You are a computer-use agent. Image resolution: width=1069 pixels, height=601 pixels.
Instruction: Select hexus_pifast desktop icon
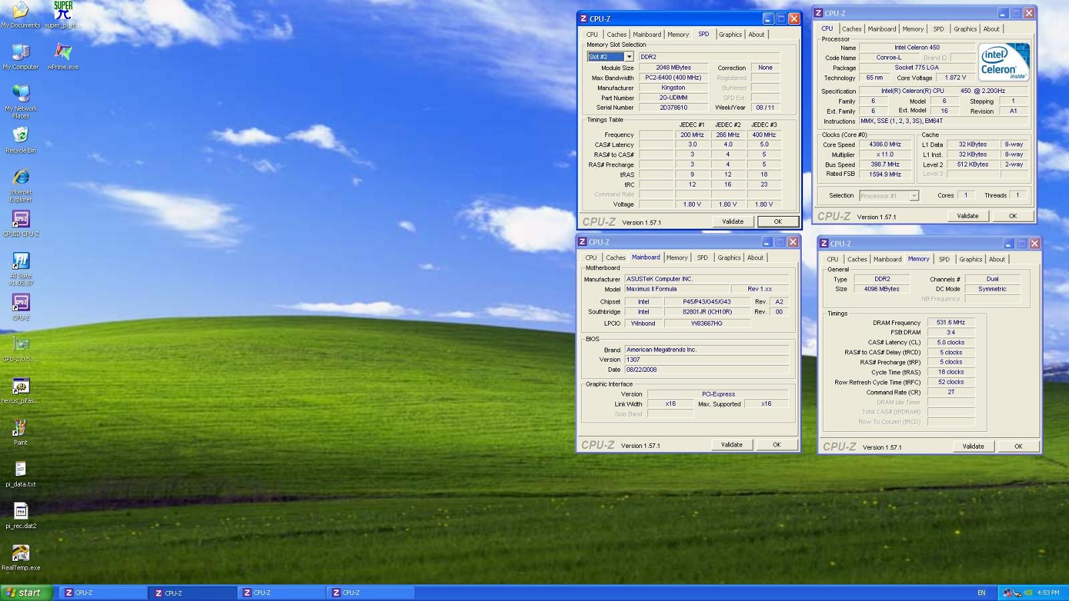pos(21,391)
